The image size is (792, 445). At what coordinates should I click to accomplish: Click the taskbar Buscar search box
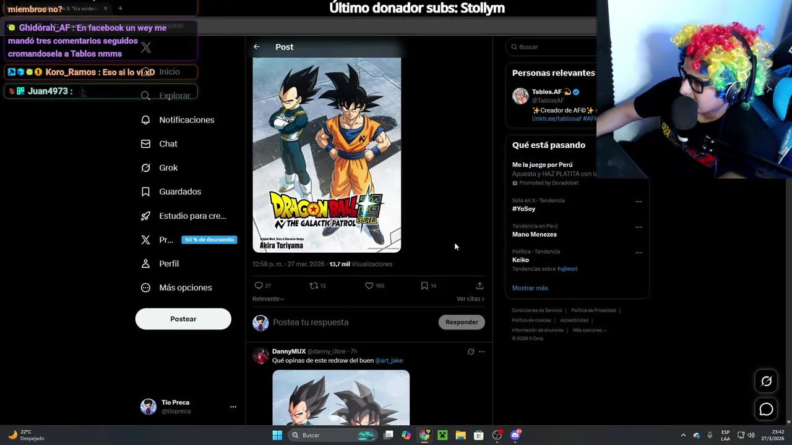334,435
